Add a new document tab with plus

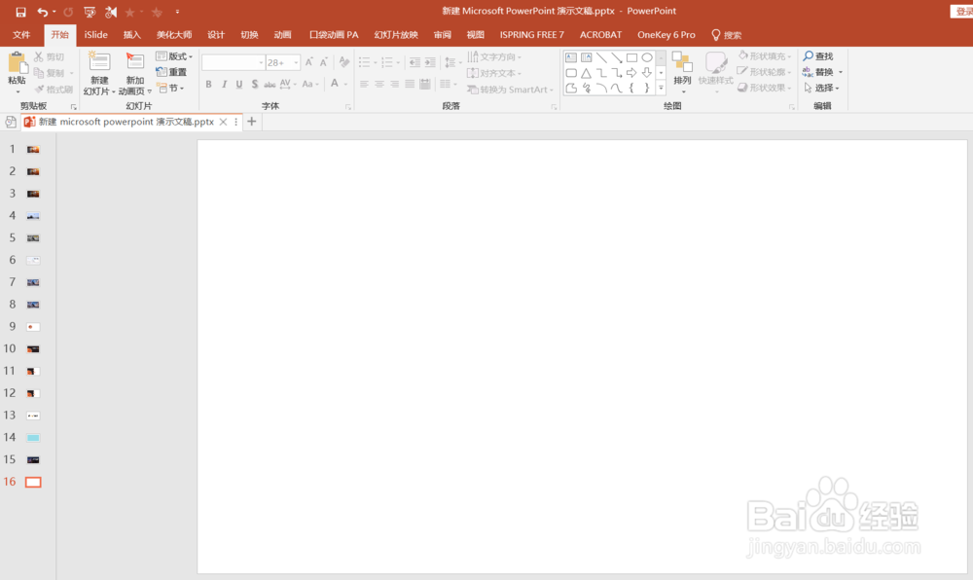pyautogui.click(x=251, y=122)
